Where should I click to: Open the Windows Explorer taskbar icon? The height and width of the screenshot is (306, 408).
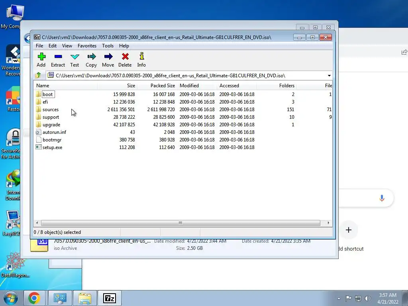(85, 298)
